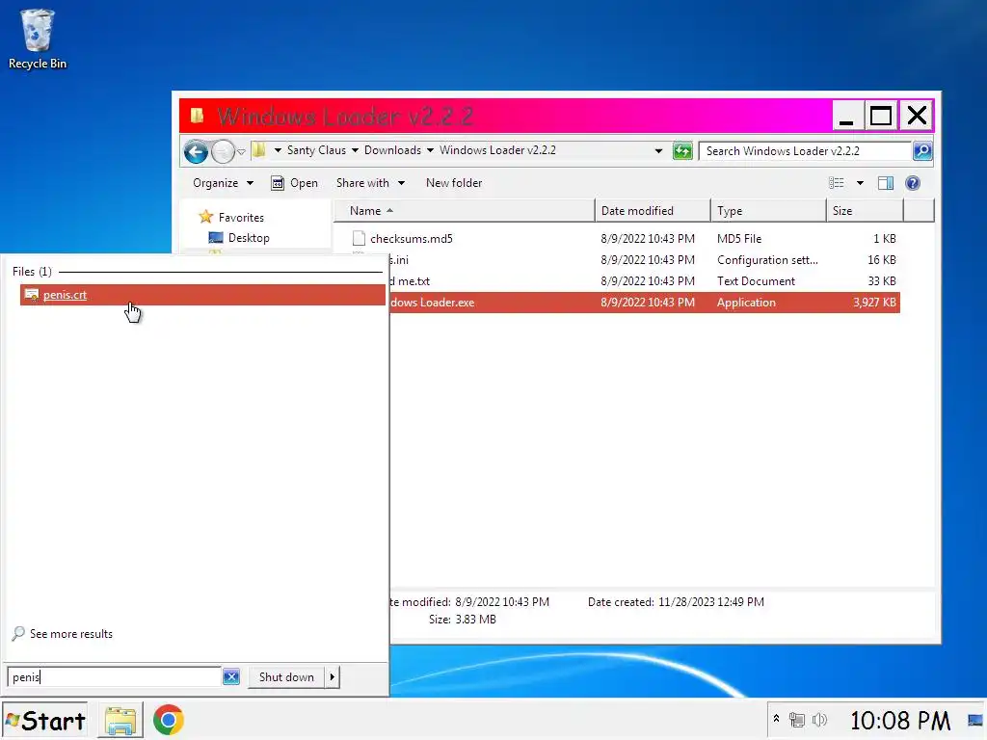Viewport: 987px width, 740px height.
Task: Close the Windows Loader v2.2.2 window
Action: pyautogui.click(x=917, y=116)
